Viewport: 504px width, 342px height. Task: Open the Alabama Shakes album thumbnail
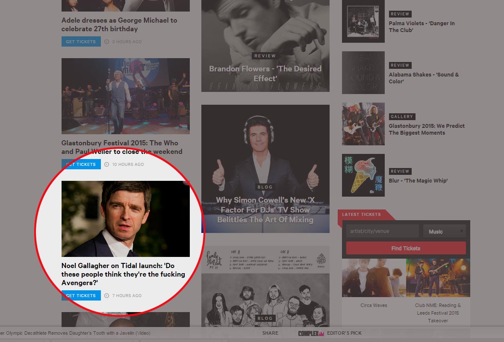363,73
